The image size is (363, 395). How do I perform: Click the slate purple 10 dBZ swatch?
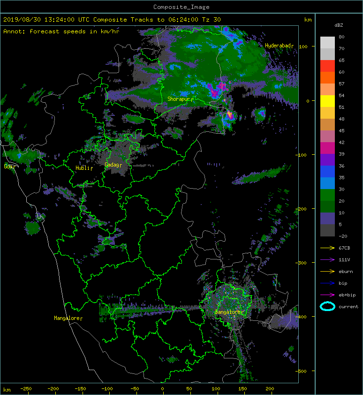(327, 219)
